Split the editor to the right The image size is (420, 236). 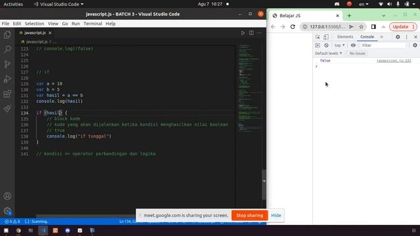click(x=251, y=33)
